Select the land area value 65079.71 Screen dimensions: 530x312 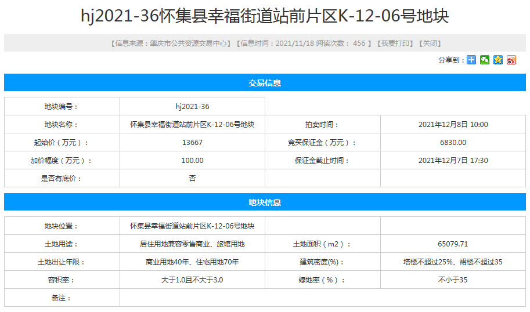coord(453,244)
